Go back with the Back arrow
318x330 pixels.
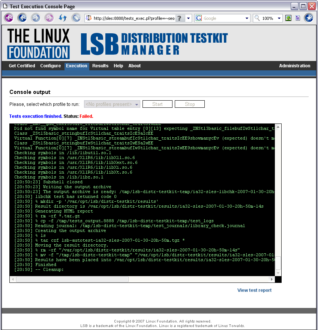coord(22,18)
